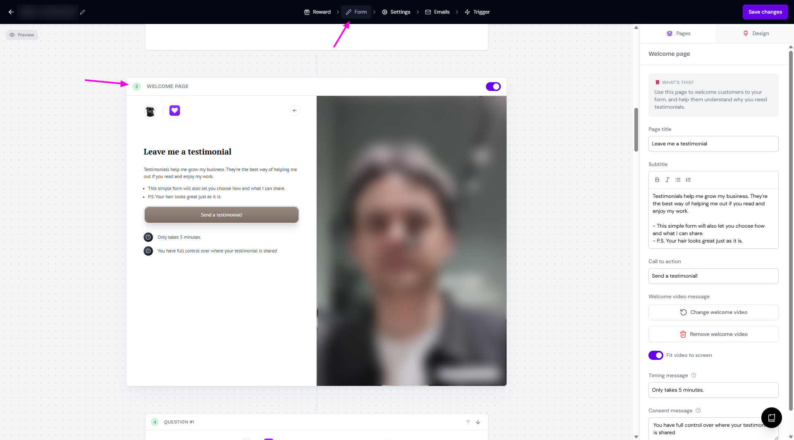
Task: Insert numbered list in Subtitle editor
Action: [688, 180]
